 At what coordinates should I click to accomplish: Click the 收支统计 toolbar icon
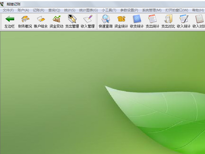137,19
